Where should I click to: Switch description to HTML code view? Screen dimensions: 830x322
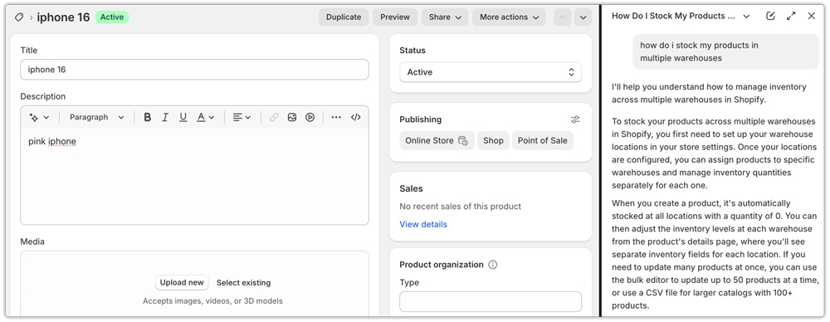pyautogui.click(x=356, y=117)
